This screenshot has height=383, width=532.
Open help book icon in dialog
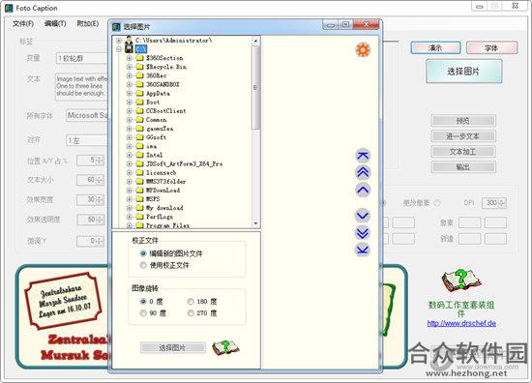225,348
